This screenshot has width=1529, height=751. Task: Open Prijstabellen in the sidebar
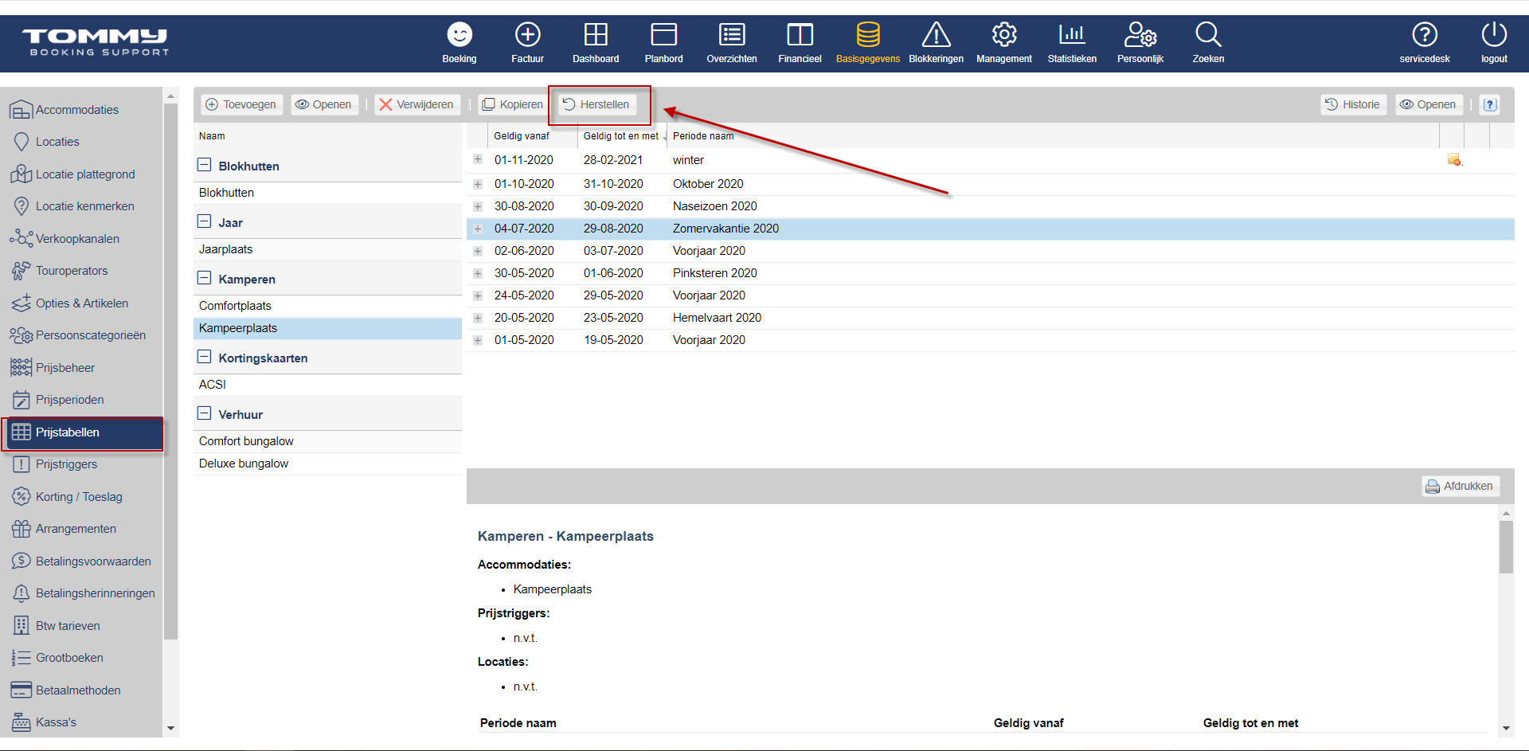(83, 432)
